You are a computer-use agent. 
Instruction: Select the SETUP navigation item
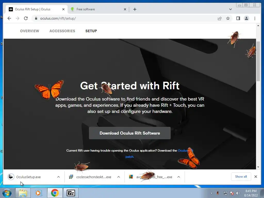coord(91,31)
